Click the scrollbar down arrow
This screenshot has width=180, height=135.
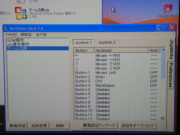(x=163, y=118)
